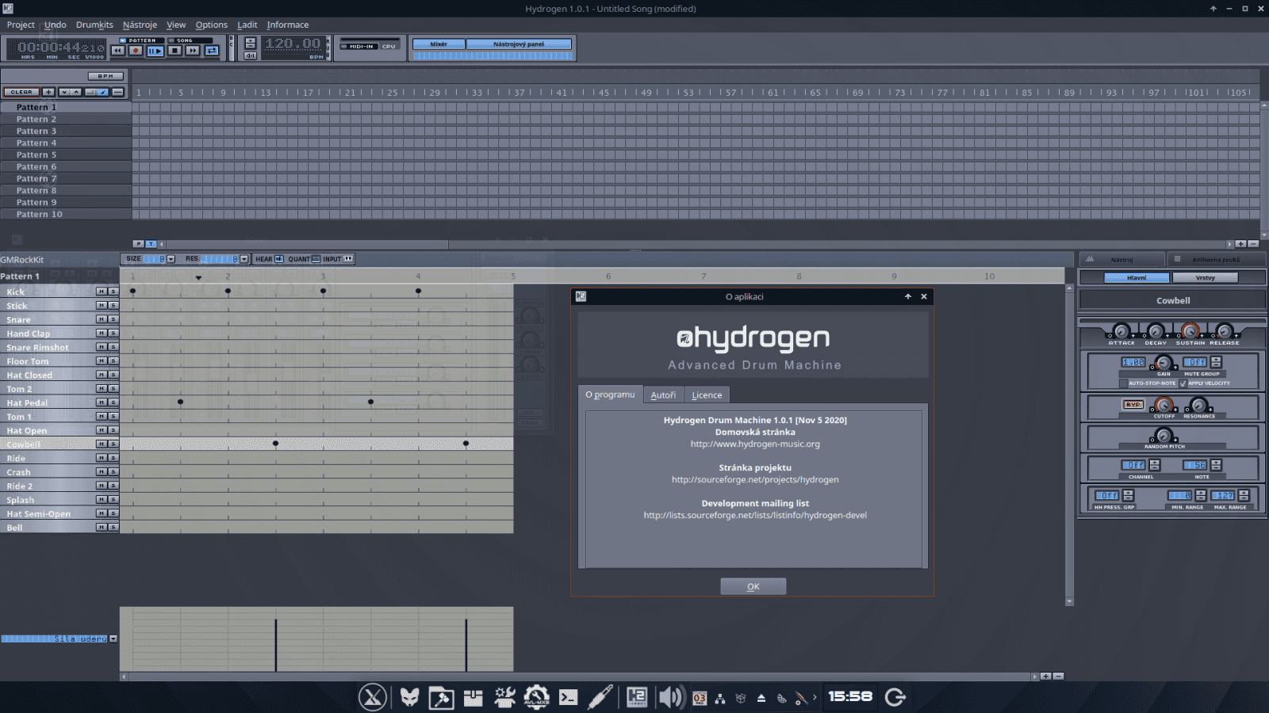Image resolution: width=1269 pixels, height=713 pixels.
Task: Show the Hlavní instrument settings view
Action: point(1137,277)
